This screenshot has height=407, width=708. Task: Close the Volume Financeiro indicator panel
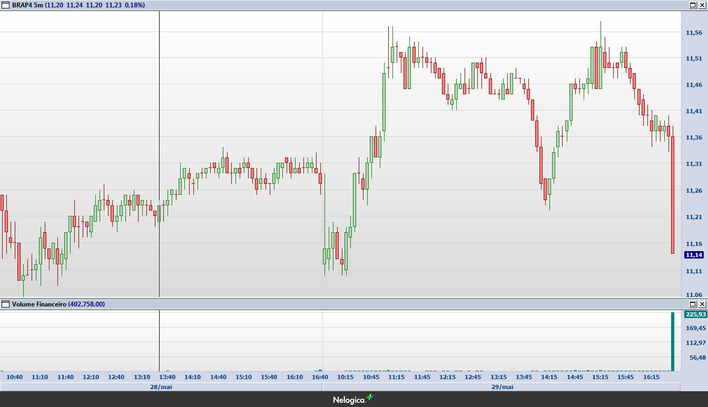[702, 304]
